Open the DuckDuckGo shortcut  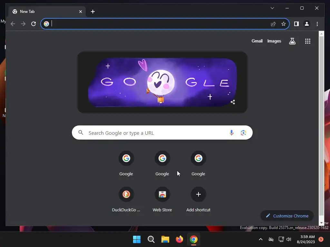126,199
